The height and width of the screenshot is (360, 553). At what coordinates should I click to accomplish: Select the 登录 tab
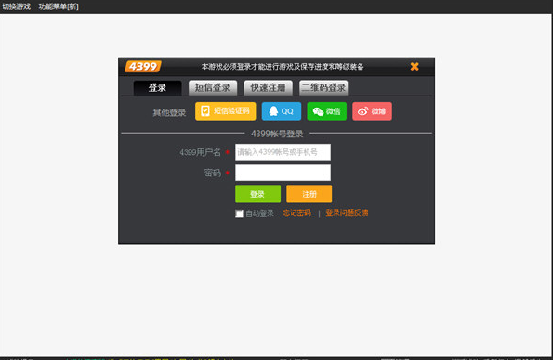tap(157, 88)
